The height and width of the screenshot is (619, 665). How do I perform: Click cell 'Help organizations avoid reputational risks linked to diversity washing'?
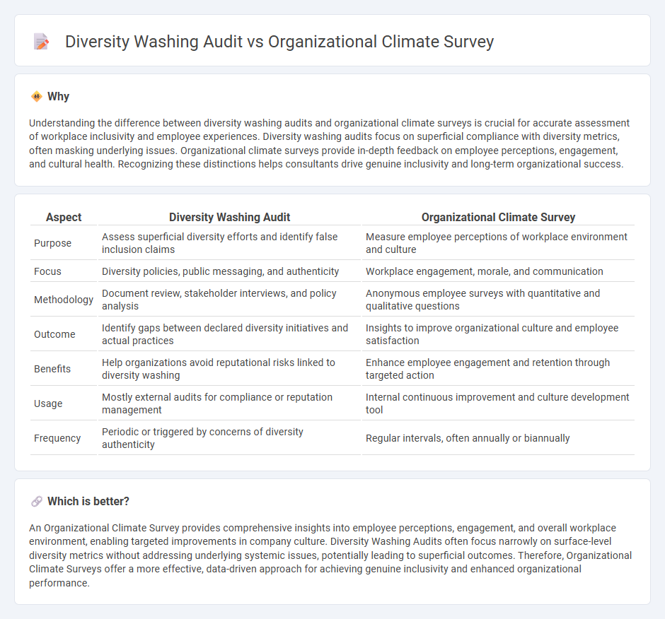tap(229, 369)
